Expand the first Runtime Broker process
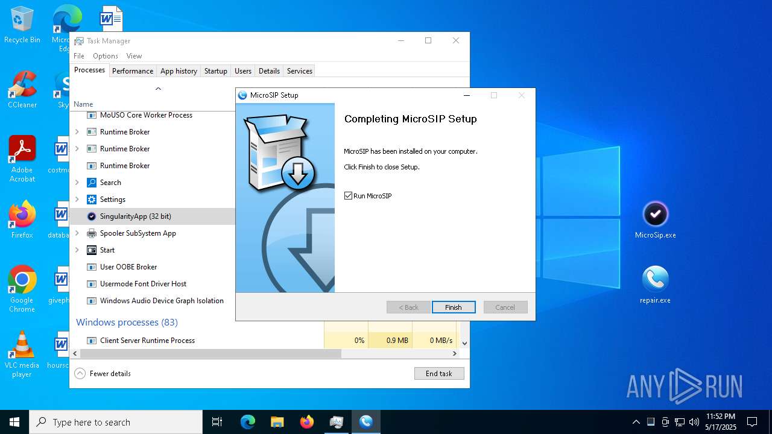This screenshot has width=772, height=434. tap(77, 132)
